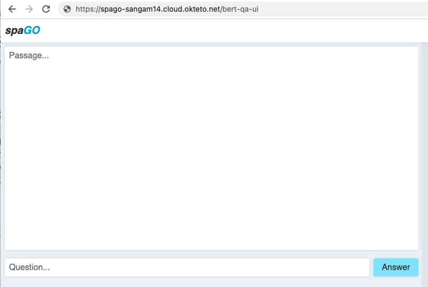Open site info globe icon in address bar

(x=67, y=9)
